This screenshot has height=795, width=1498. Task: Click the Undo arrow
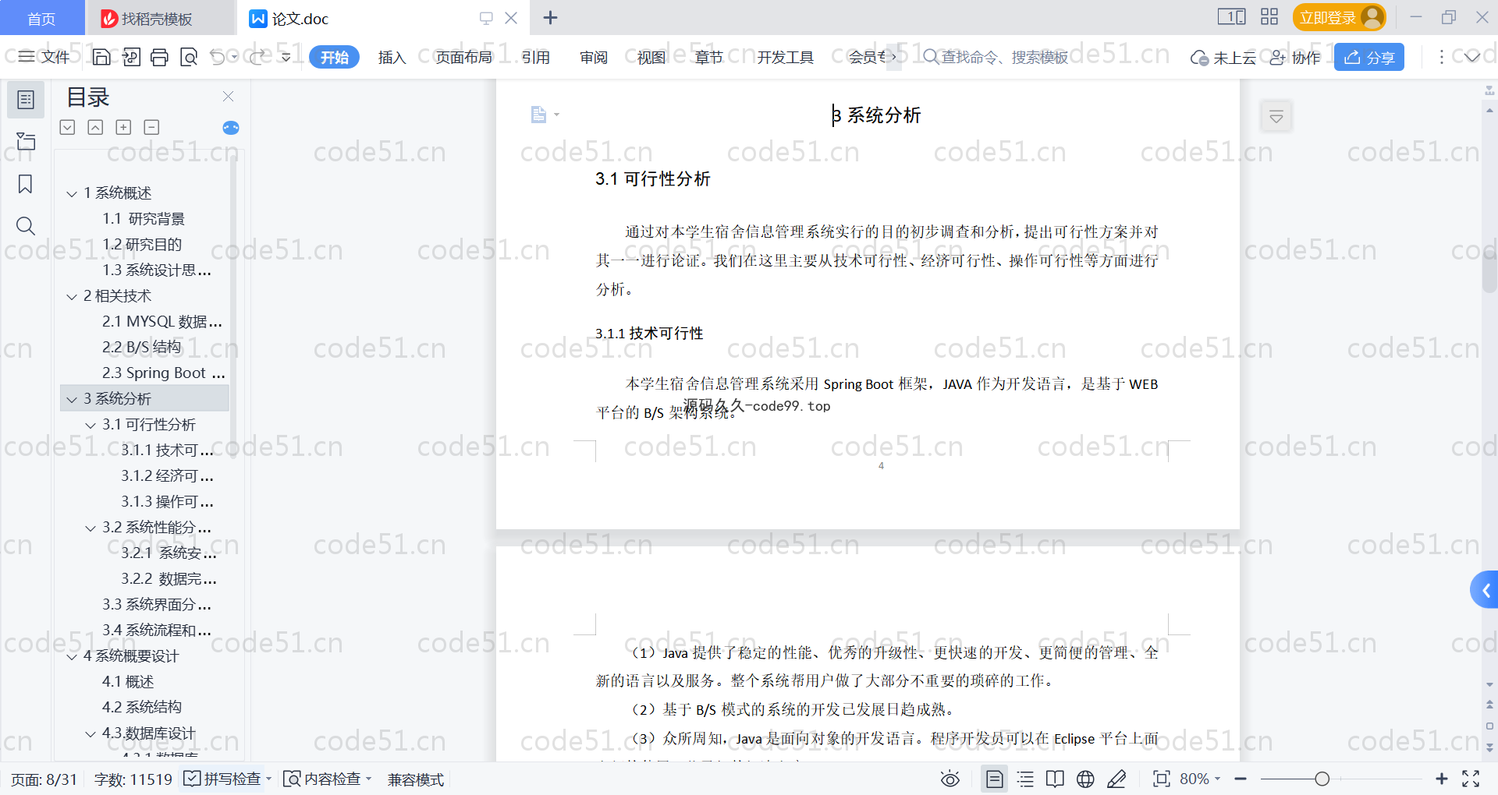[x=218, y=57]
